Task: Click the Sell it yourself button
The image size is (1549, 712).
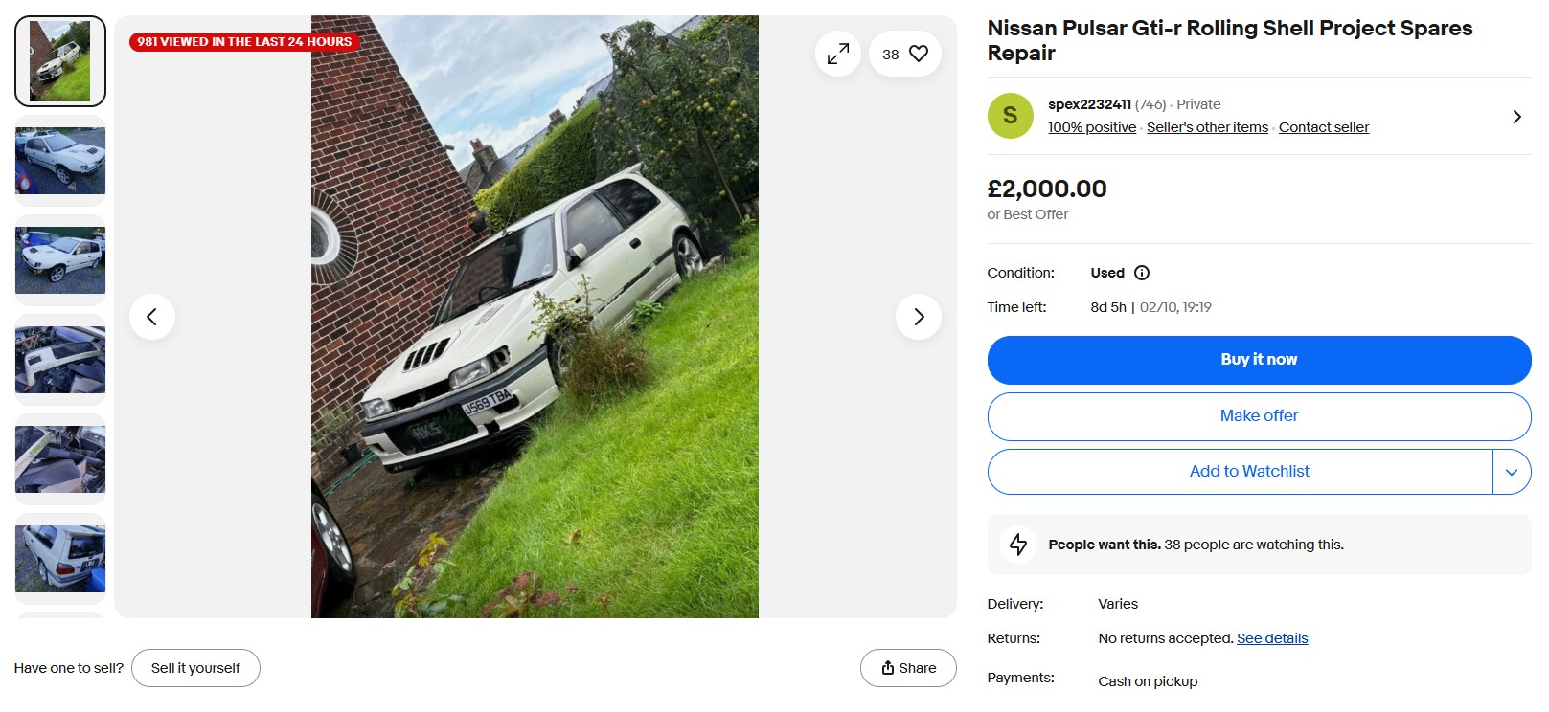Action: (195, 668)
